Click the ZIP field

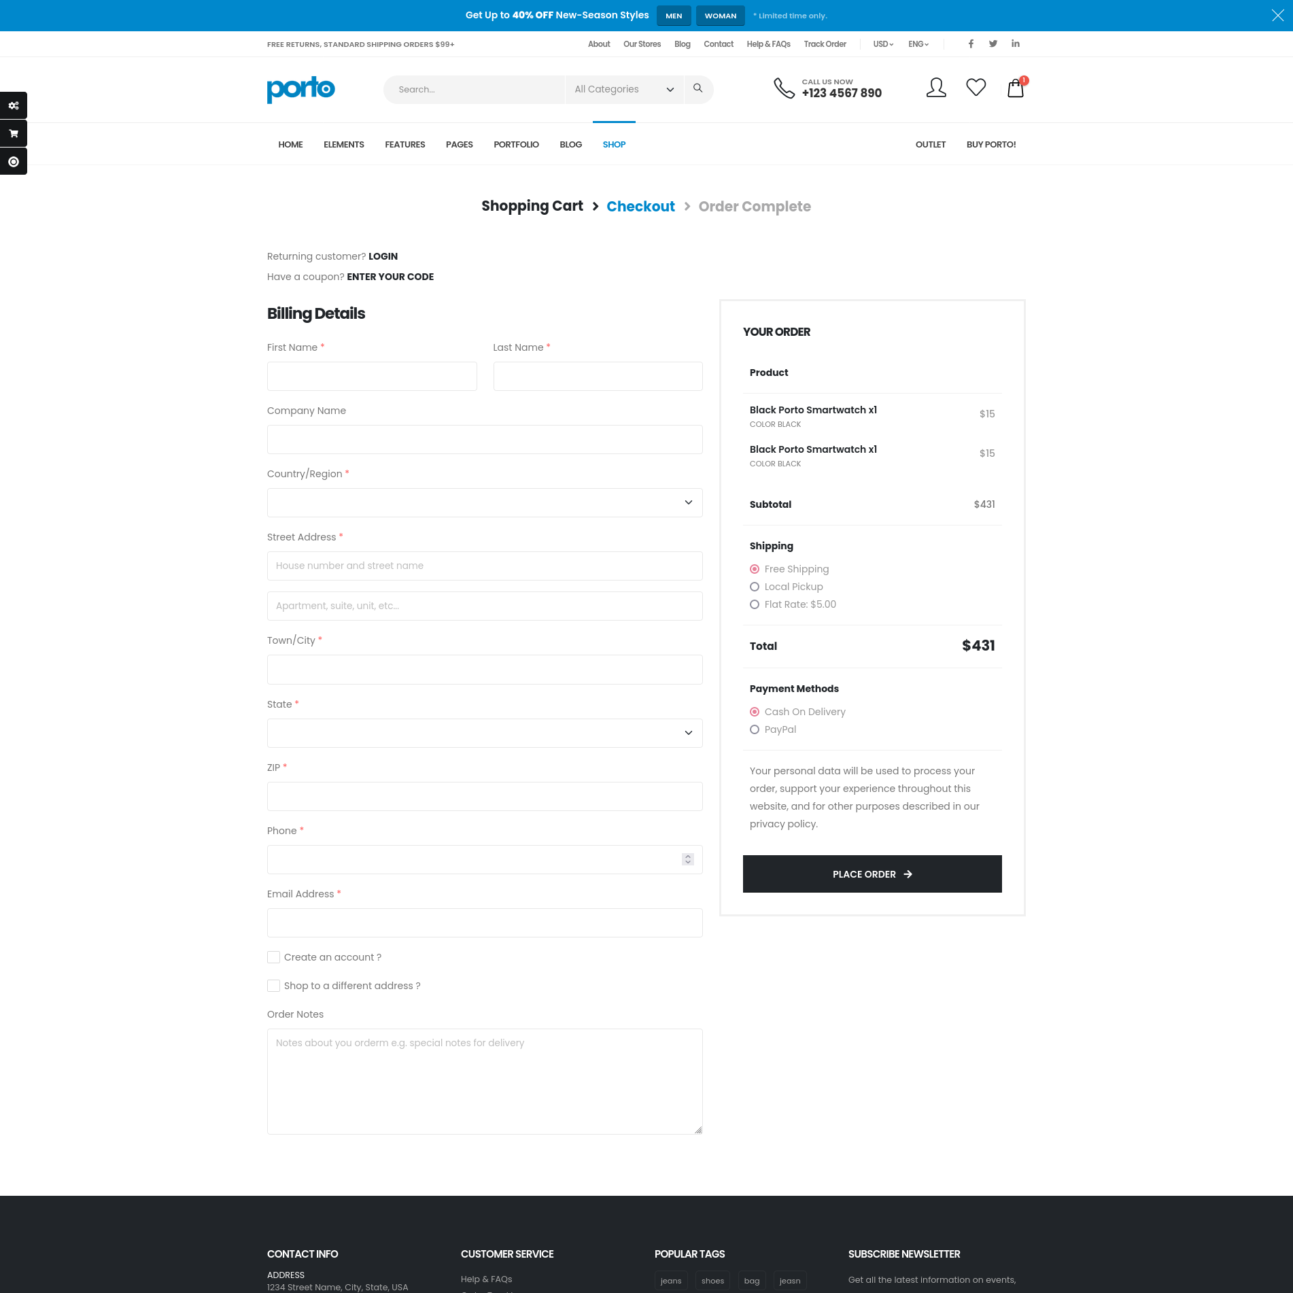click(x=485, y=796)
